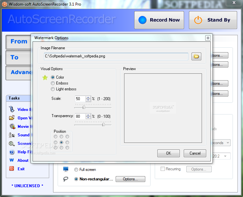Click the Exit link
This screenshot has height=197, width=243.
21,169
